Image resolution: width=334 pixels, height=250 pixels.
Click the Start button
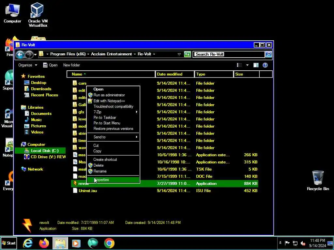(8, 243)
